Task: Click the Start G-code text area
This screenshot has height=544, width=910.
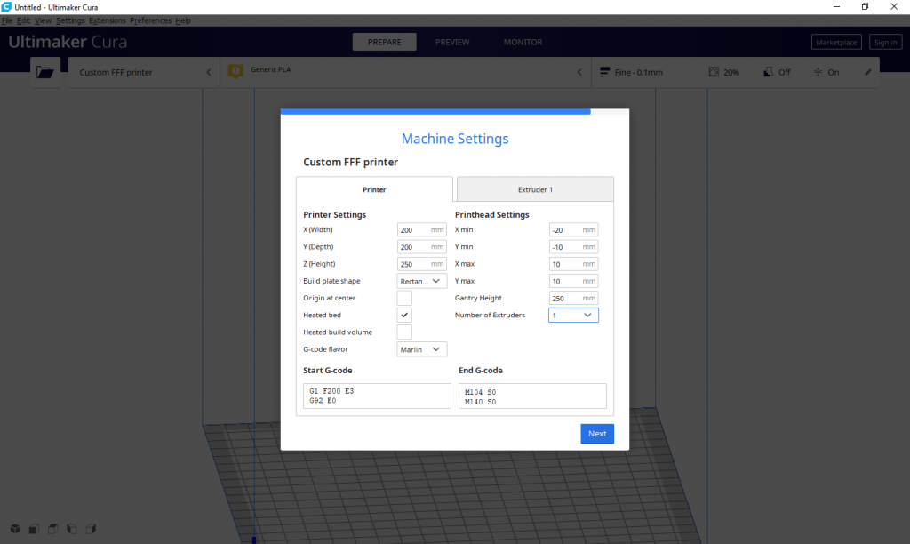Action: click(x=377, y=396)
